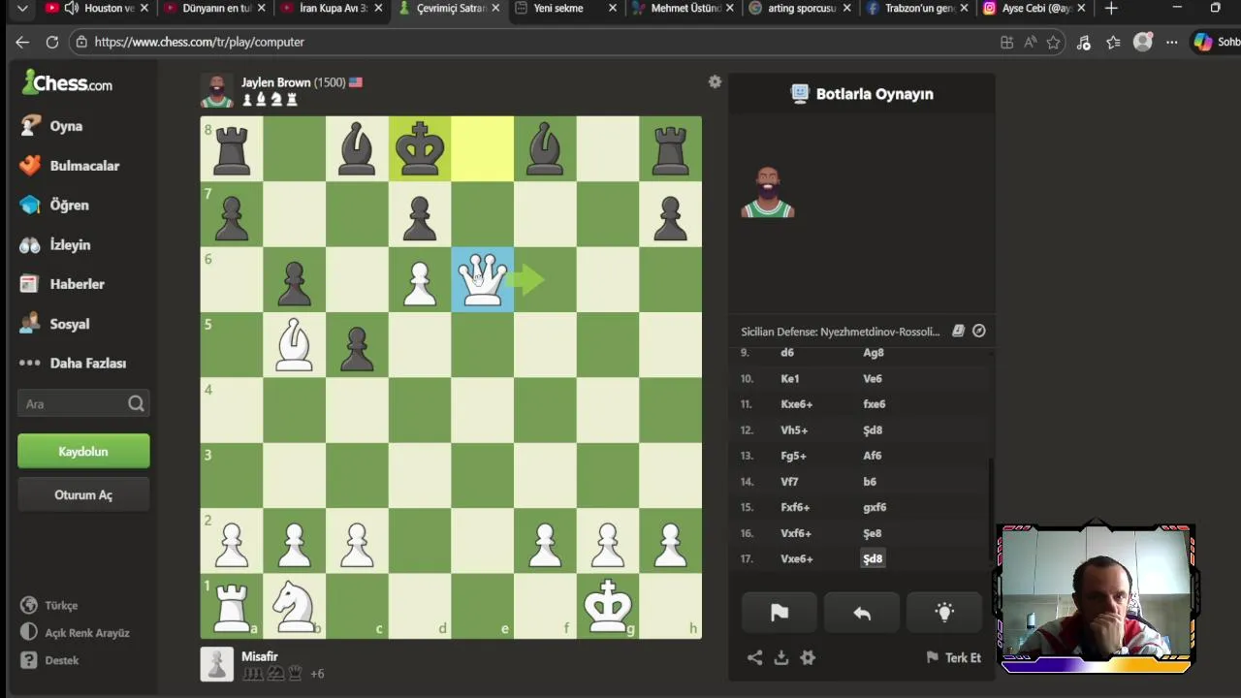Viewport: 1241px width, 698px height.
Task: Open the İzleyin watch section
Action: pyautogui.click(x=70, y=245)
